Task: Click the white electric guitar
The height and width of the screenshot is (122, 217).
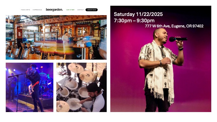Action: [x=33, y=88]
